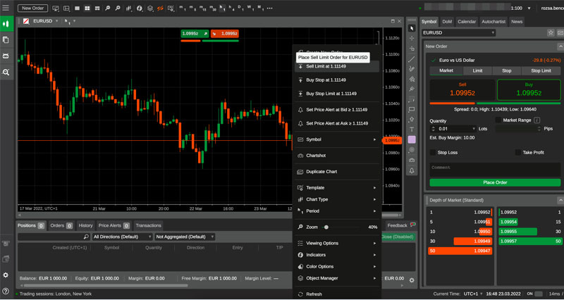
Task: Click the Sell 1.09952 price button
Action: tap(462, 90)
